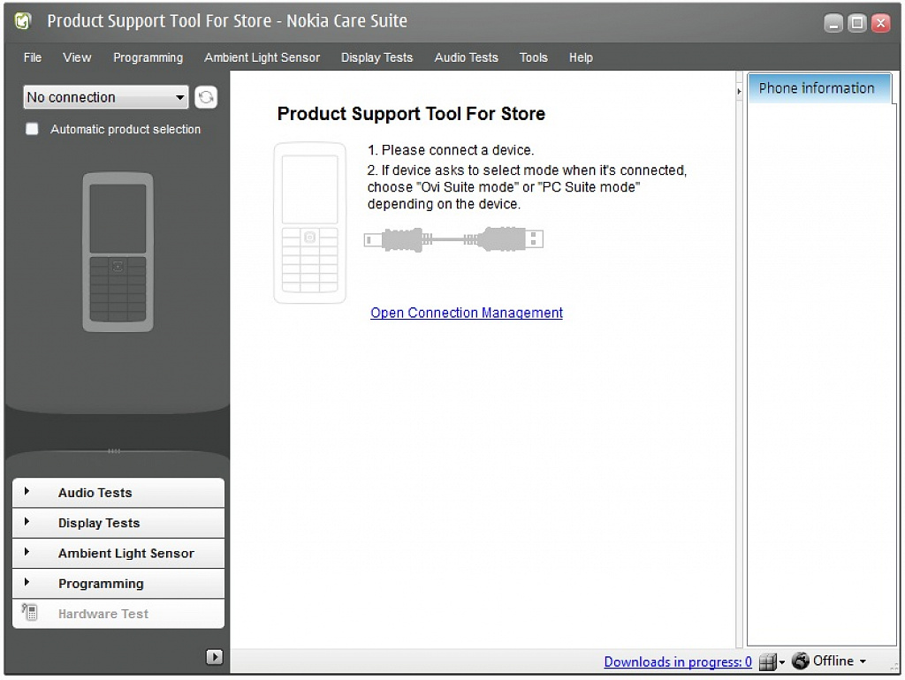Open the File menu
This screenshot has height=680, width=905.
33,57
